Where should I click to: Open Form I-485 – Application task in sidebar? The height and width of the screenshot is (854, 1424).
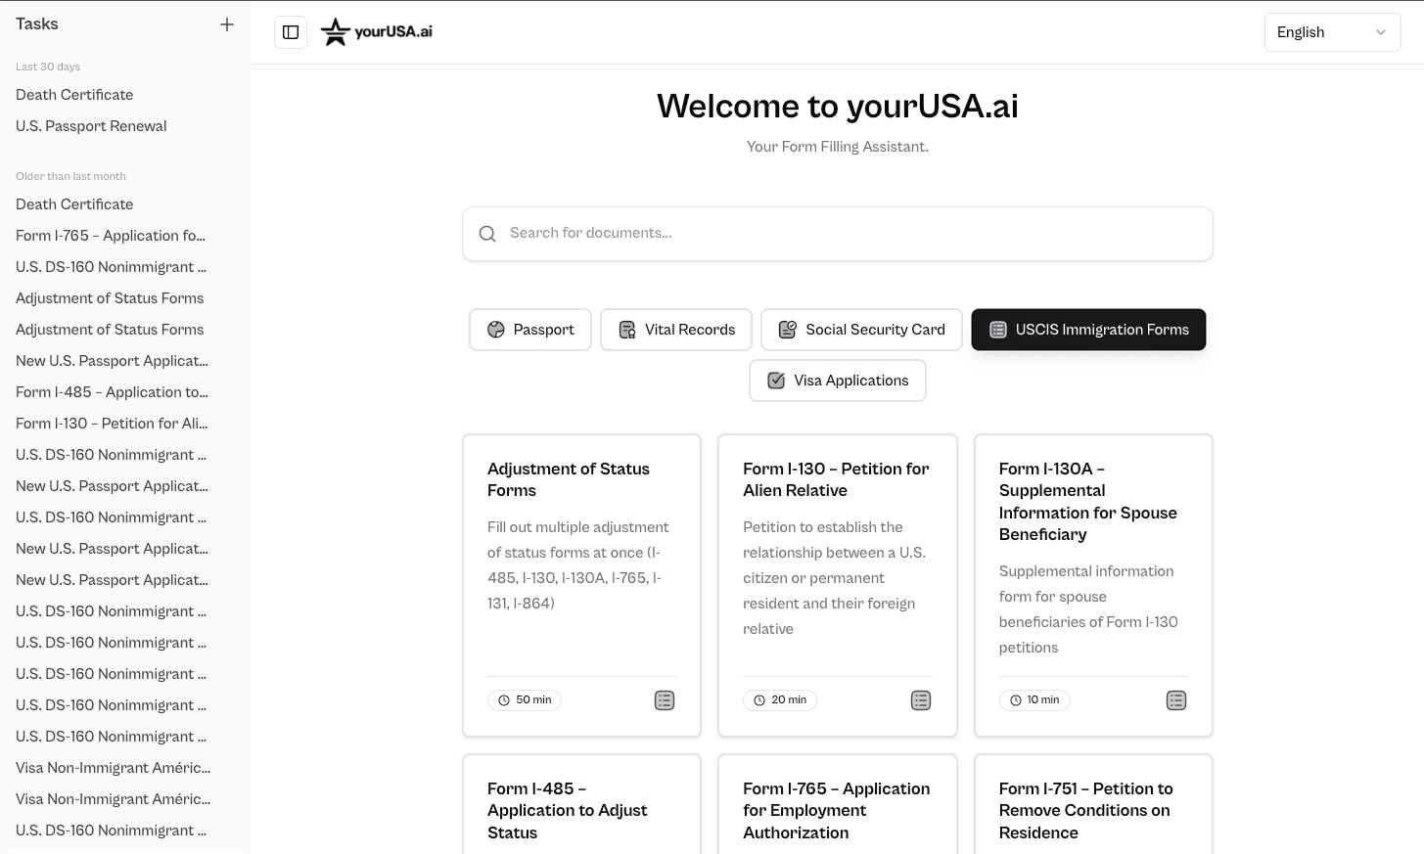(112, 392)
